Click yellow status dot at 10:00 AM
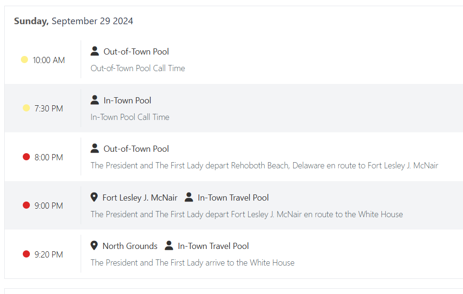 click(24, 60)
